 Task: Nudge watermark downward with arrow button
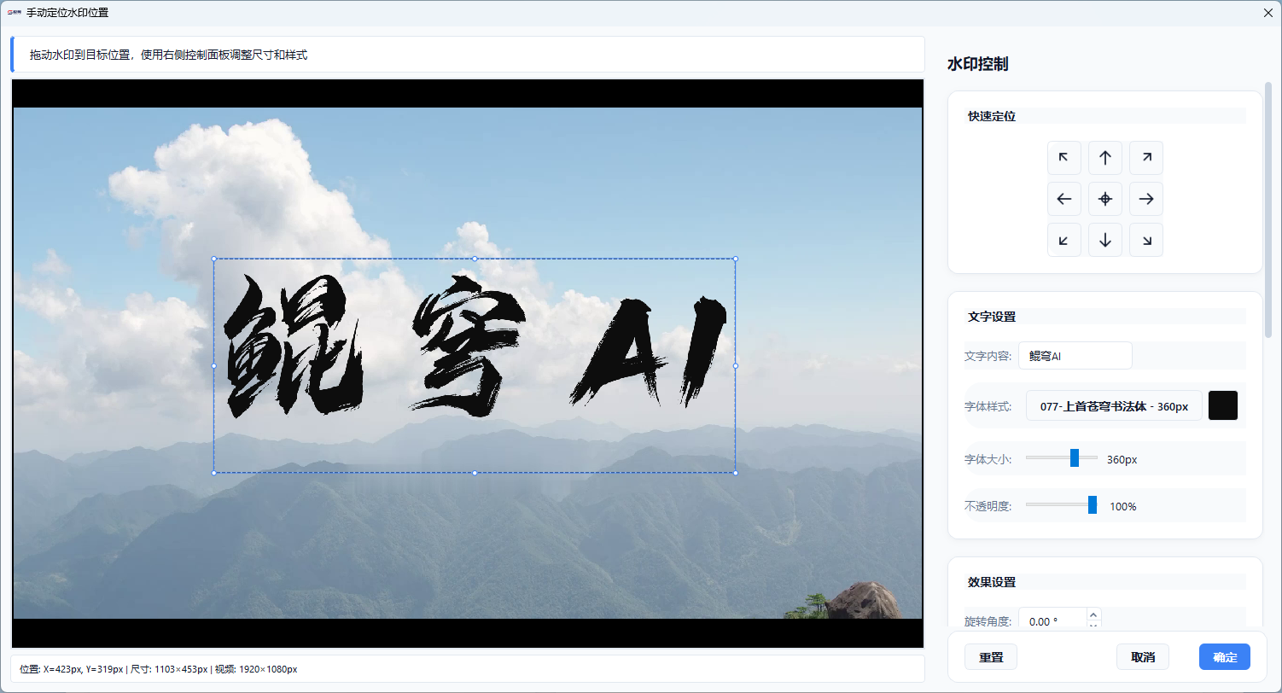pyautogui.click(x=1104, y=239)
